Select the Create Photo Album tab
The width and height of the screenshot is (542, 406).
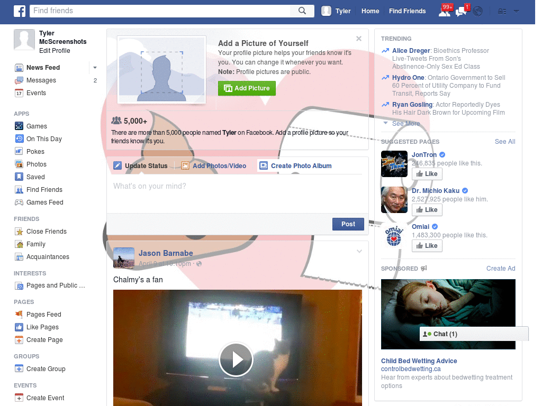pos(295,165)
